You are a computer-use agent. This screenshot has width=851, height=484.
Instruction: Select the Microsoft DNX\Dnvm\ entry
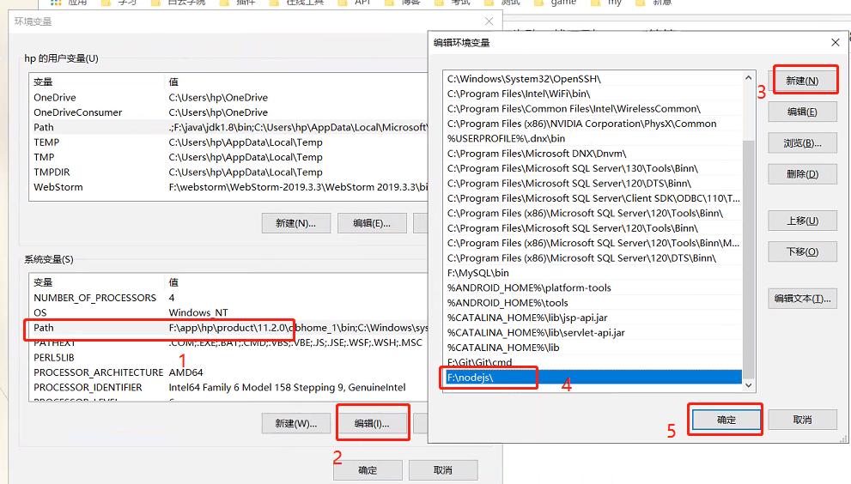click(593, 154)
